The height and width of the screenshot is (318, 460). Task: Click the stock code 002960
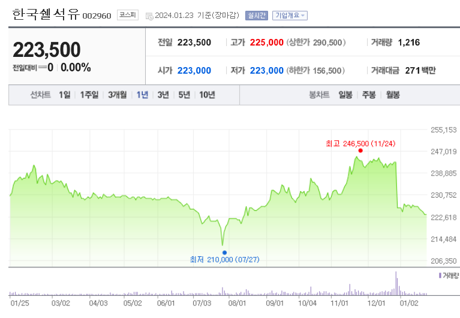coord(97,16)
